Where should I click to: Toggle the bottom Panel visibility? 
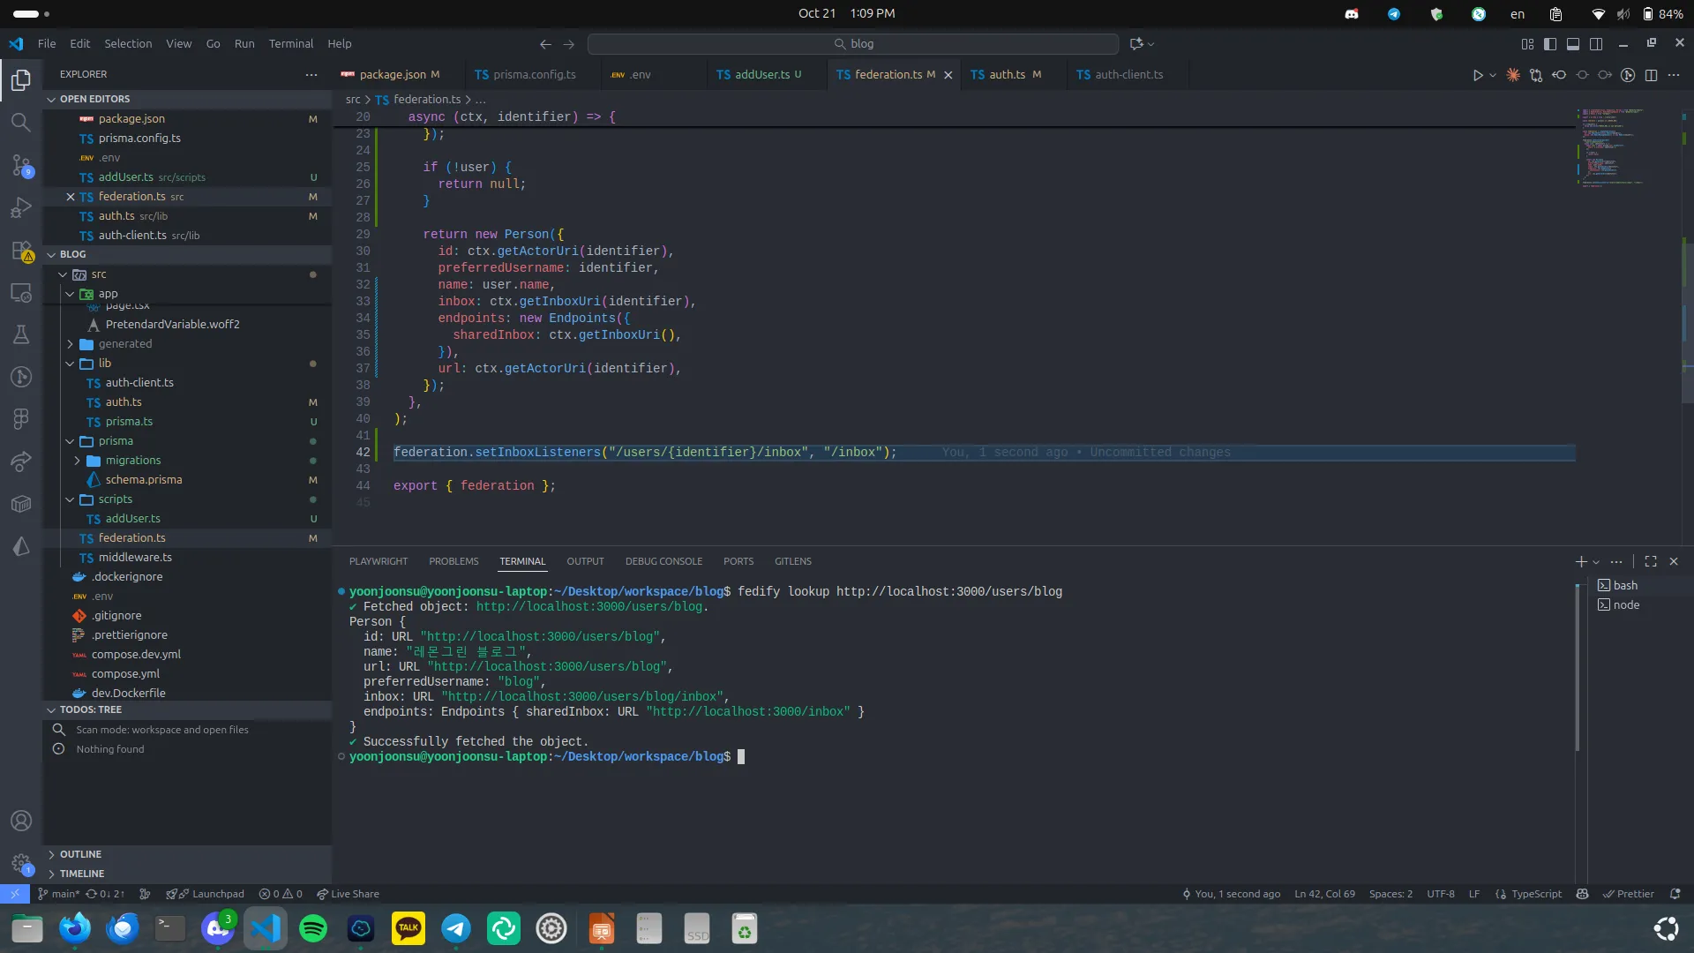pos(1573,44)
